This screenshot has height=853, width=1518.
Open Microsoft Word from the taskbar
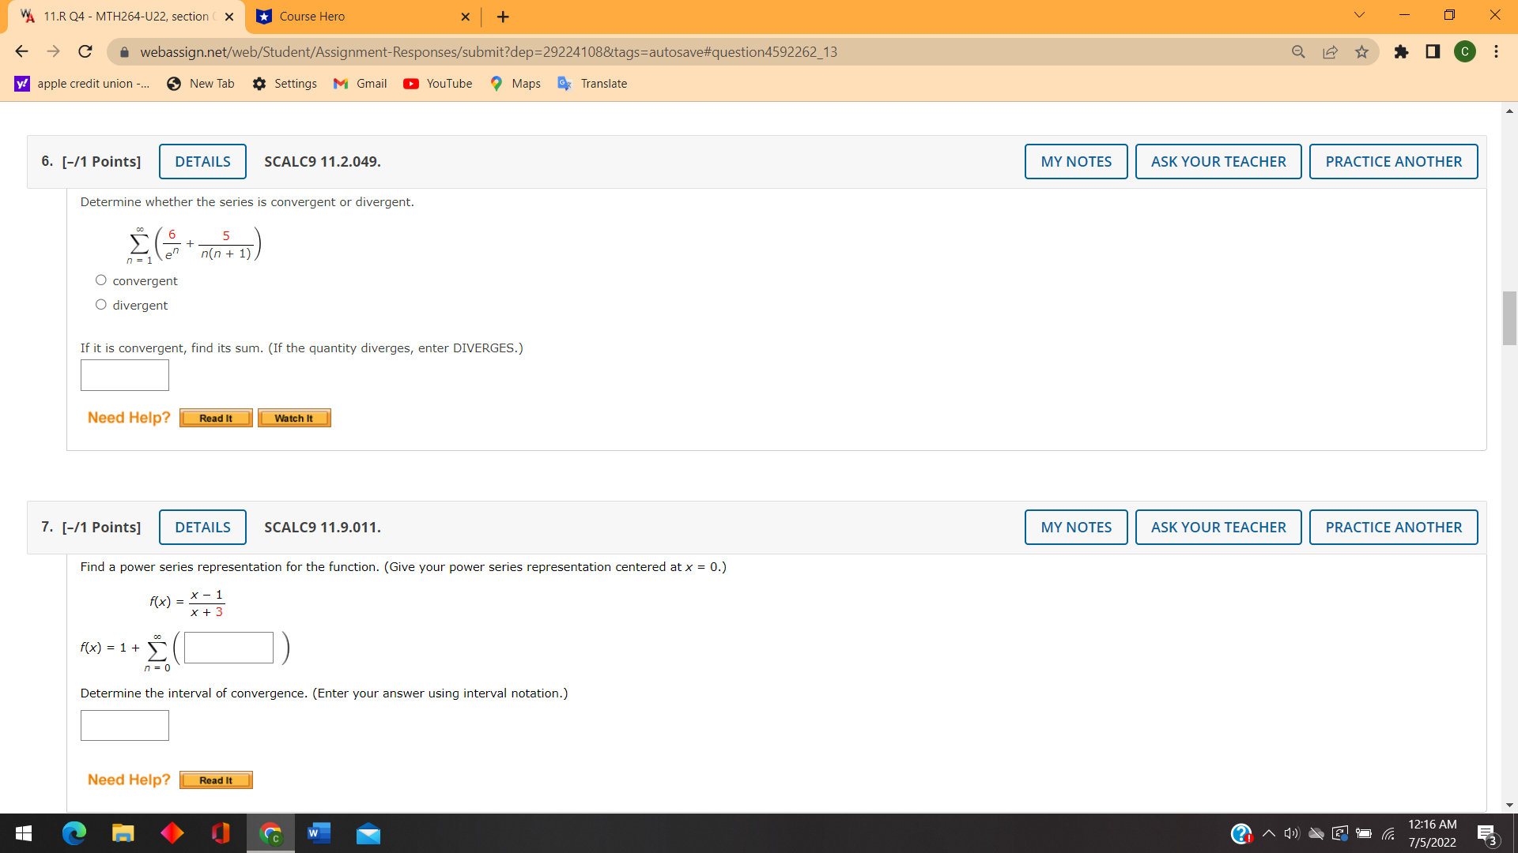tap(319, 833)
